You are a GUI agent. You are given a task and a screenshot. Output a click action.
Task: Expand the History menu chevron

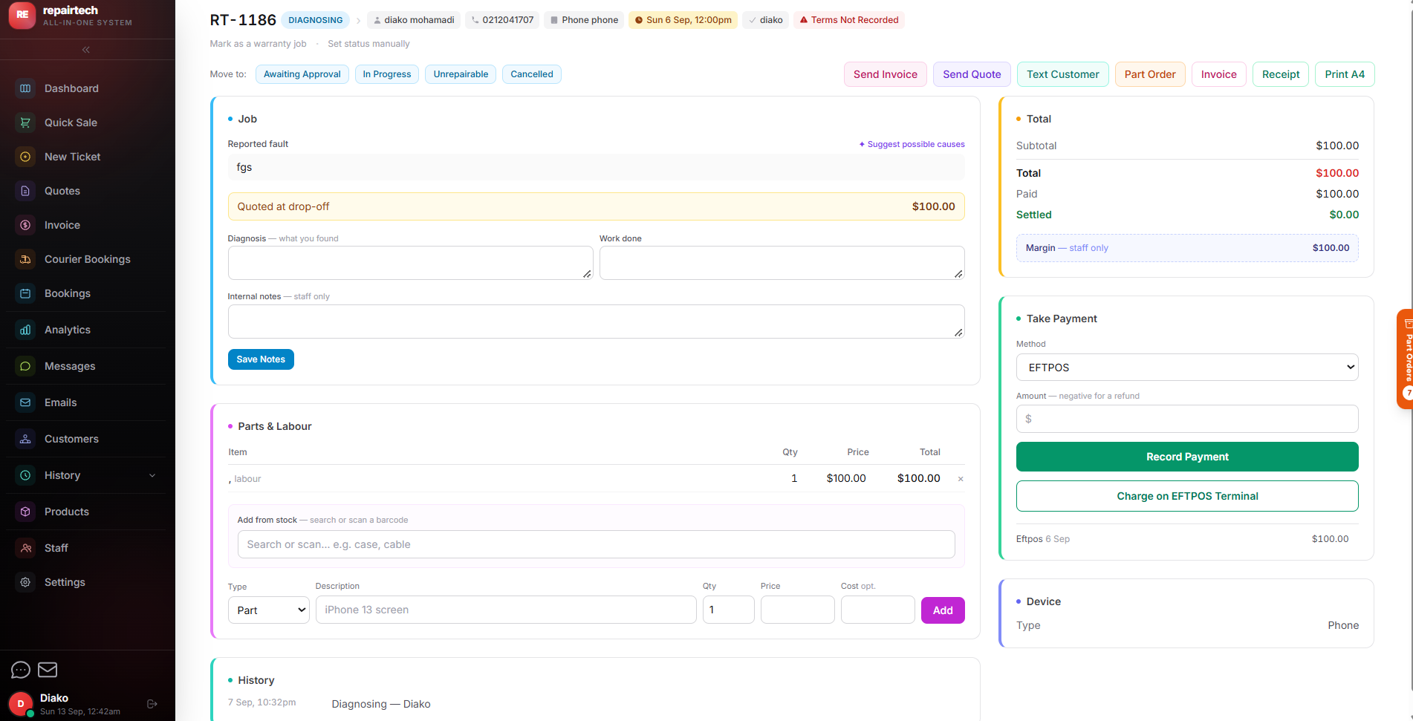(152, 475)
